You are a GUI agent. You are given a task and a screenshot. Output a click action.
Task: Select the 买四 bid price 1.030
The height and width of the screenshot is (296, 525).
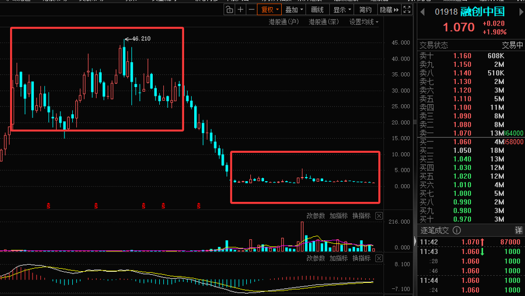462,168
